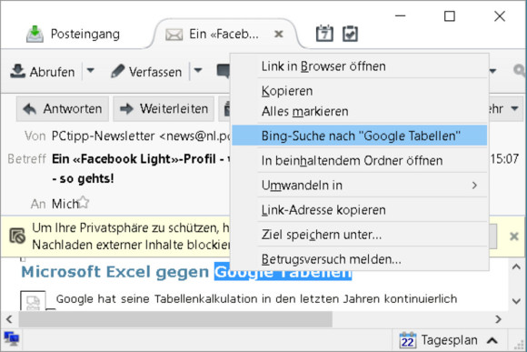Click the search magnifier icon
The height and width of the screenshot is (352, 527).
tap(520, 70)
